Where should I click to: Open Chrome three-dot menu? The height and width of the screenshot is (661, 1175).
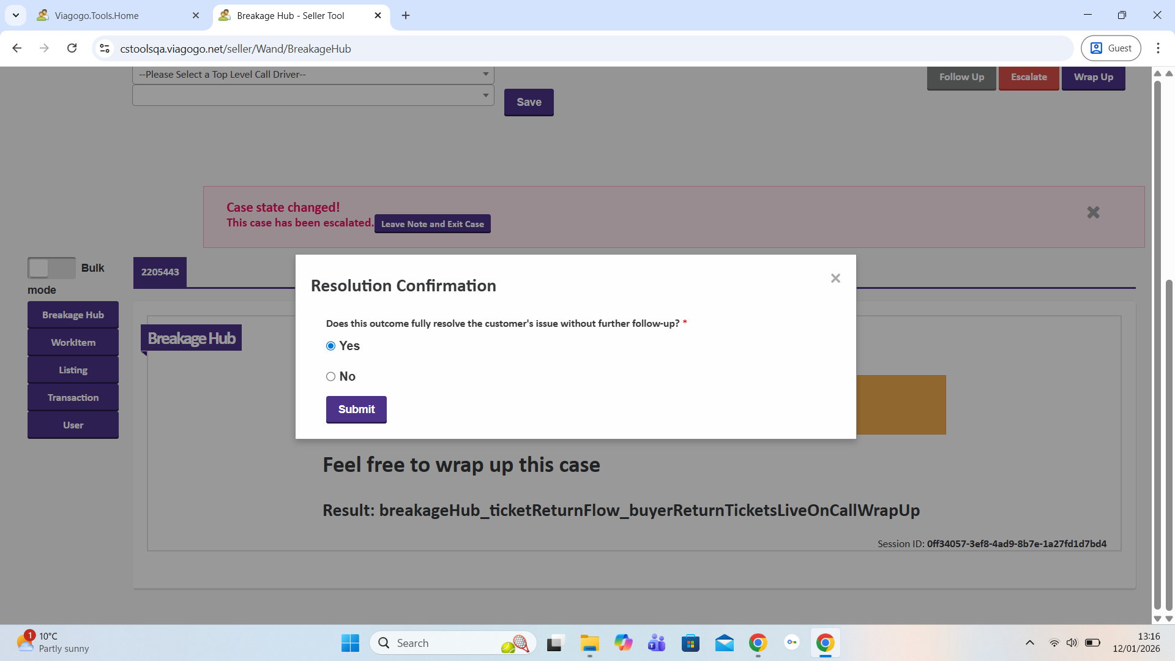1158,48
